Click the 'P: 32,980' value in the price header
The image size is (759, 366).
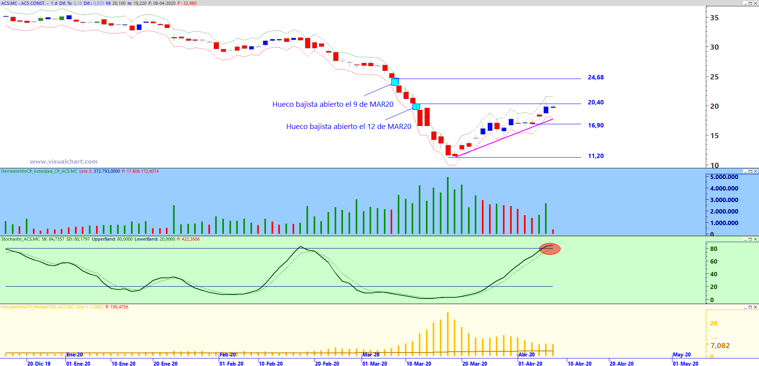187,3
